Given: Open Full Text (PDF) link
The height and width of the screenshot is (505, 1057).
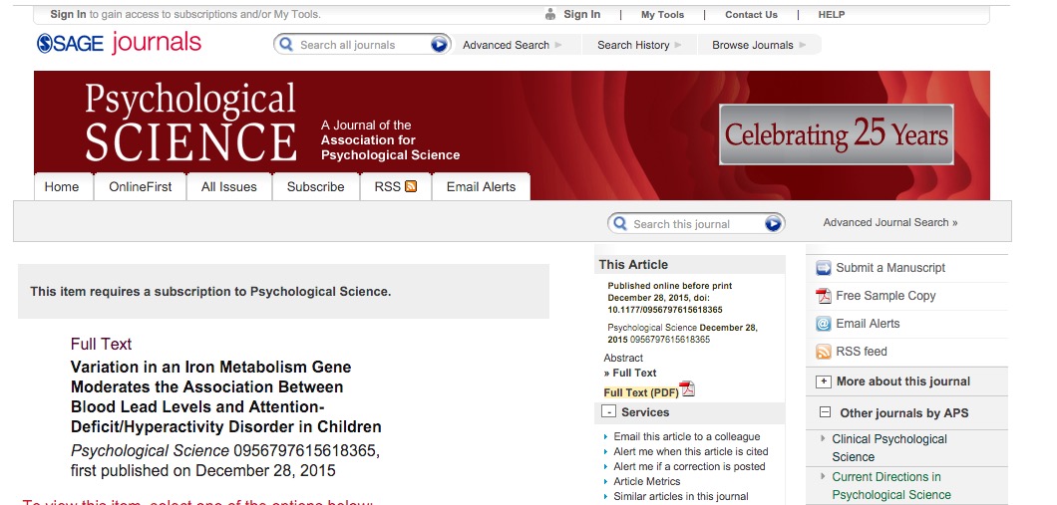Looking at the screenshot, I should pyautogui.click(x=641, y=392).
